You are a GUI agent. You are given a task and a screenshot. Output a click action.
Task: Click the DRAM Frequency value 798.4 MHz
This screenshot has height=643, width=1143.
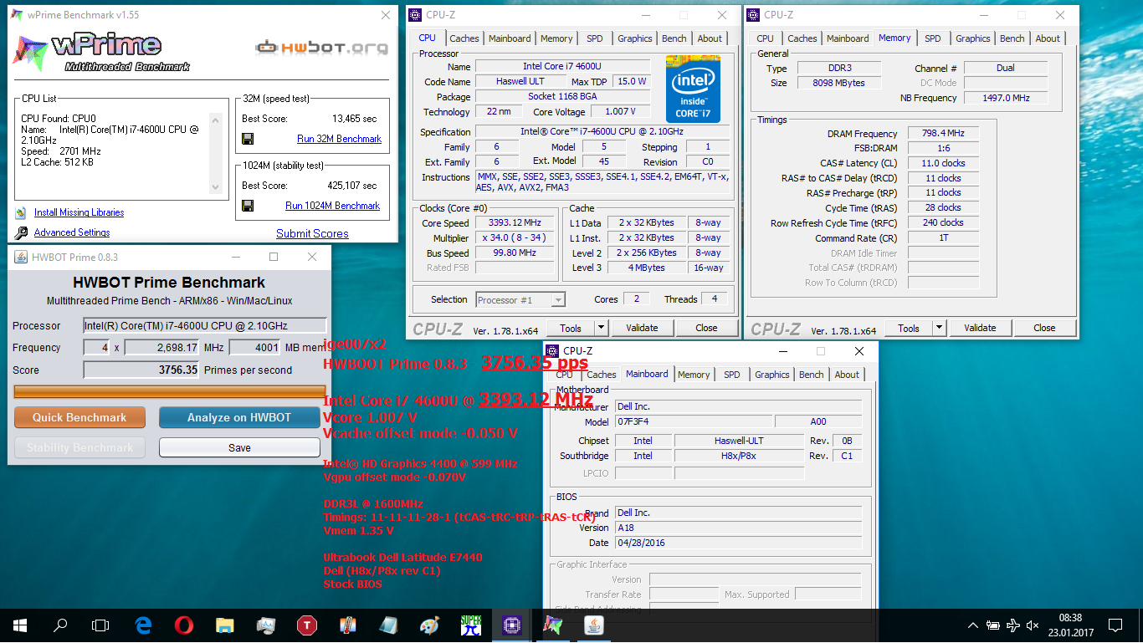[x=942, y=134]
